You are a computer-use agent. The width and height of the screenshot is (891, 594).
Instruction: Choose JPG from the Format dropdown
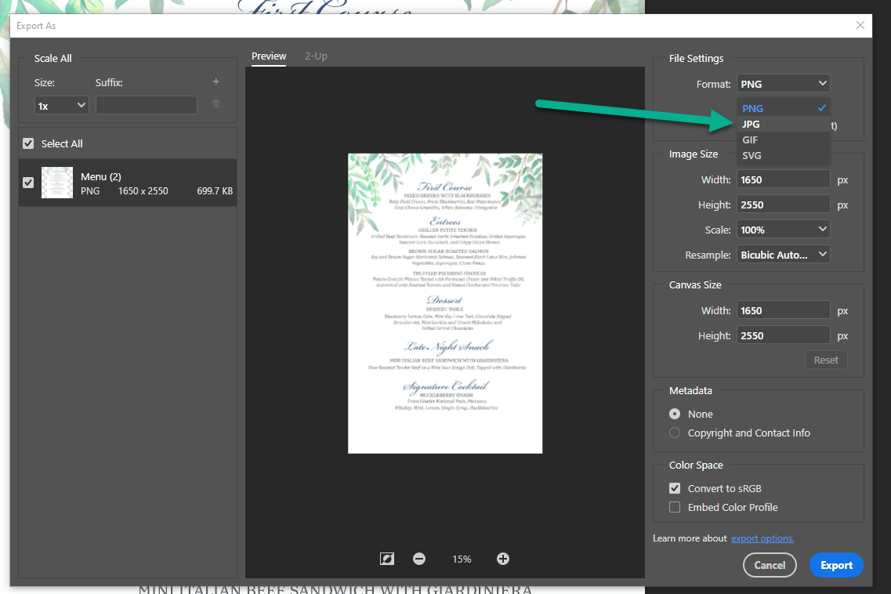click(750, 124)
